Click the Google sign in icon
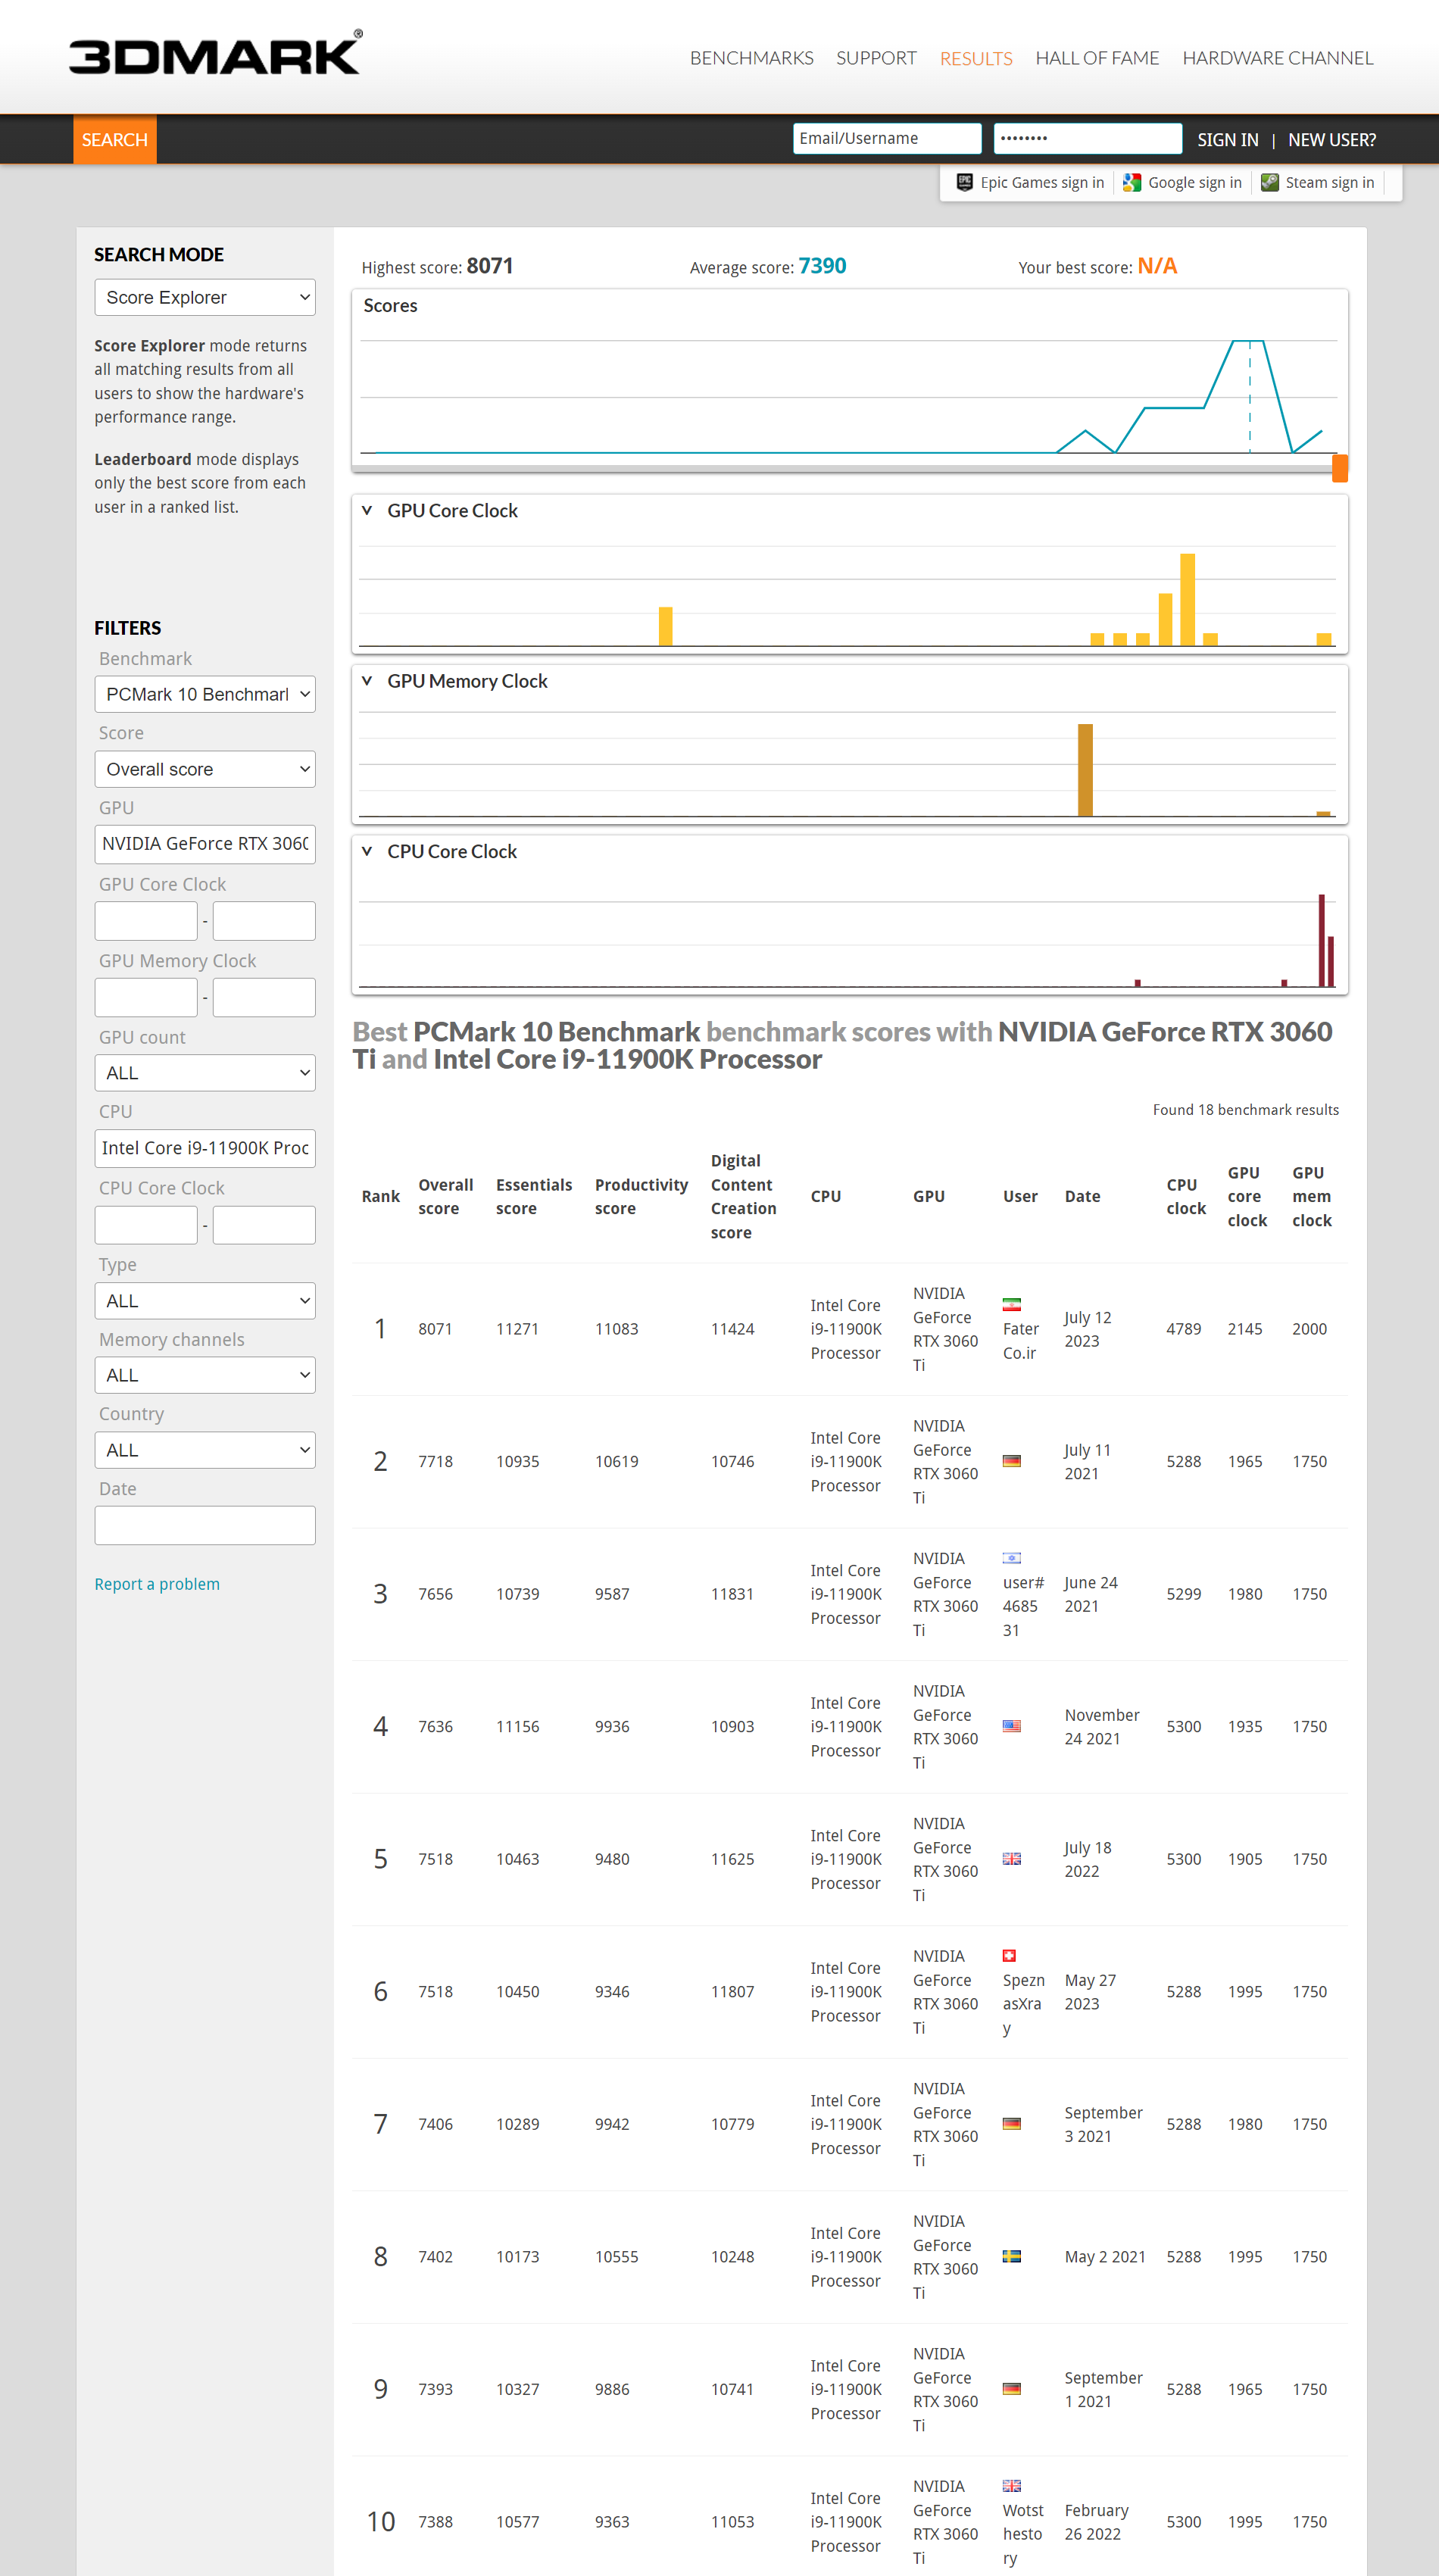The width and height of the screenshot is (1439, 2576). pyautogui.click(x=1132, y=182)
